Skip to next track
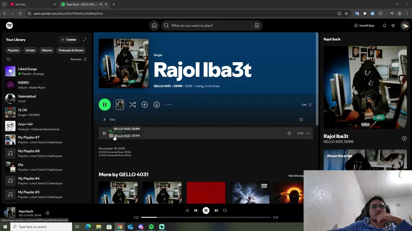Image resolution: width=412 pixels, height=231 pixels. click(216, 210)
